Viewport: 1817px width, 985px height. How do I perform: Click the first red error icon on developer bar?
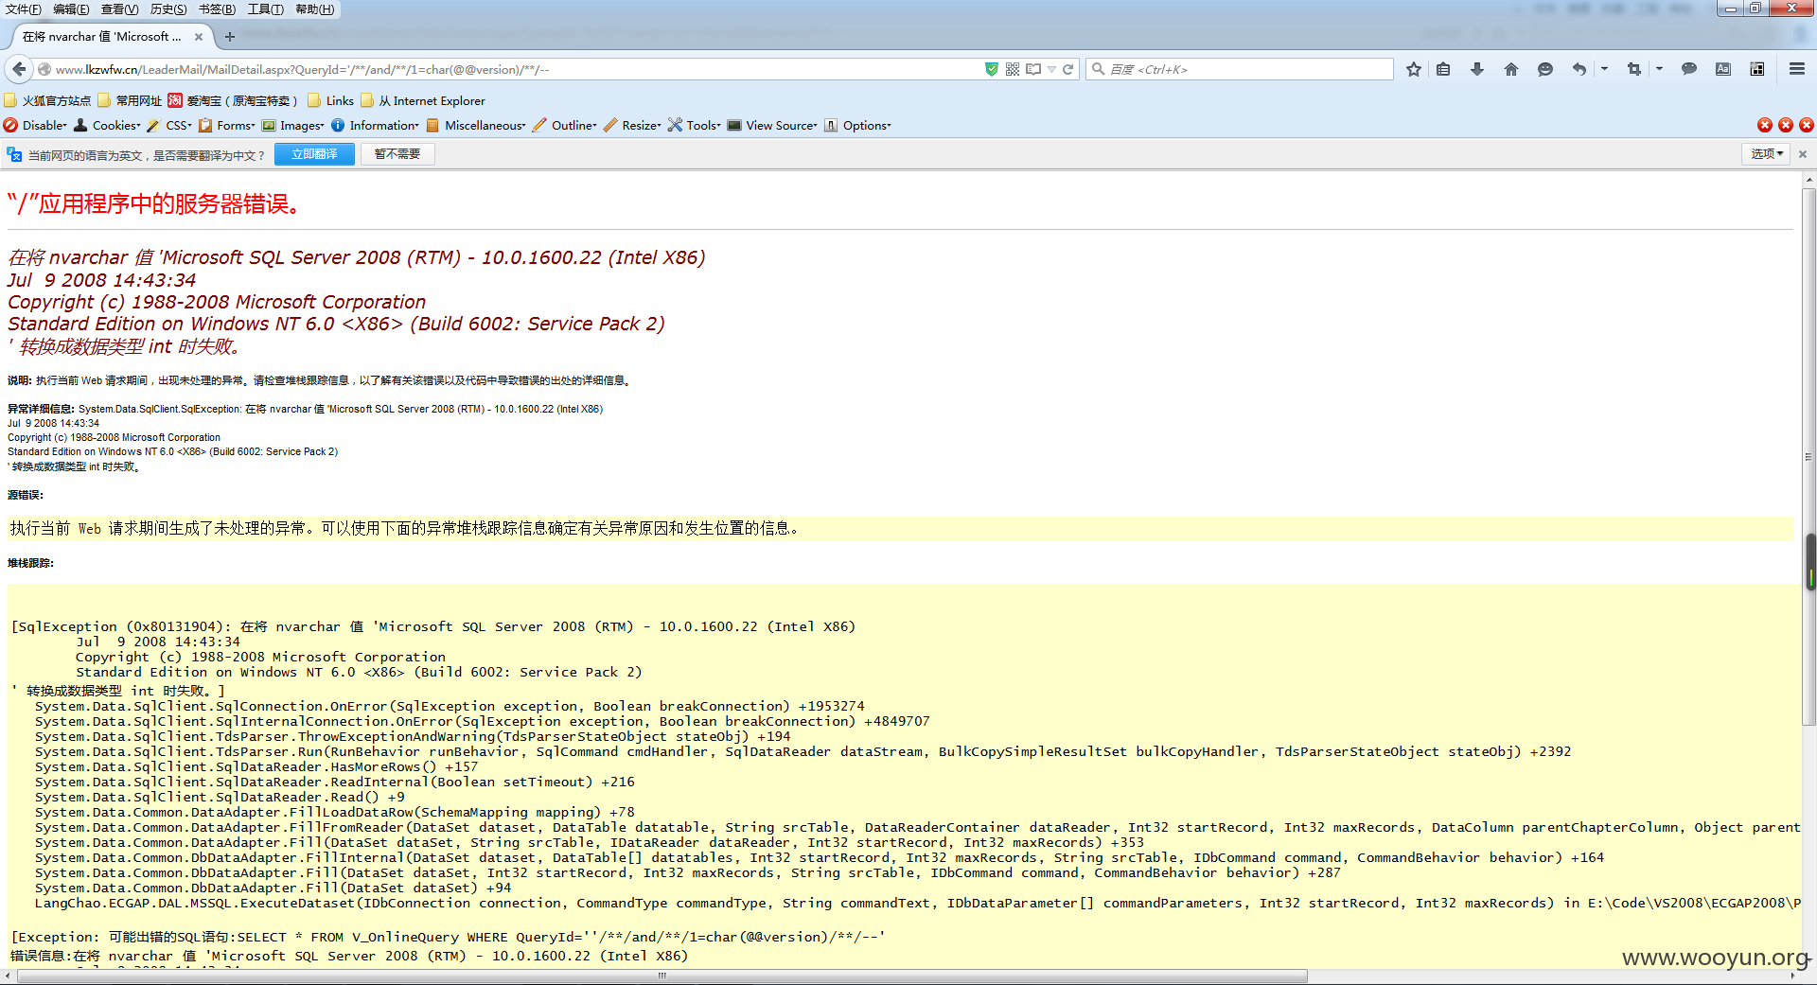(x=1765, y=125)
